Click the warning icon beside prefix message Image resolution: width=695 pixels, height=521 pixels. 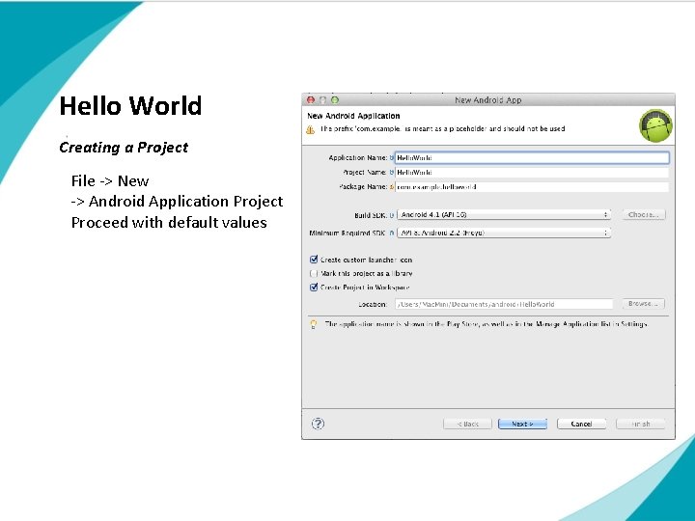coord(310,129)
